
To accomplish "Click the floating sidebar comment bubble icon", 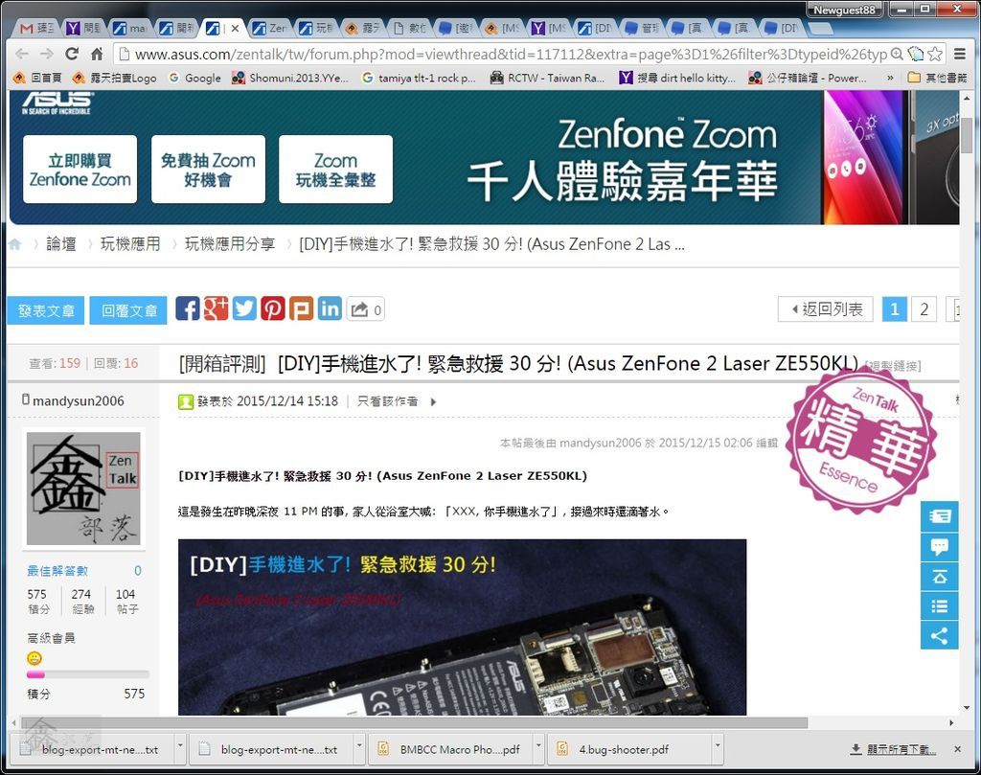I will [x=939, y=547].
